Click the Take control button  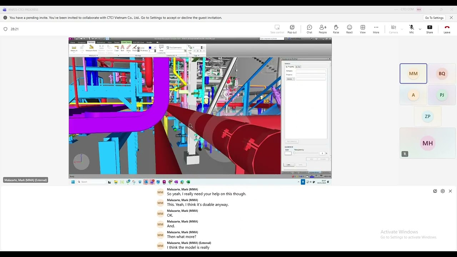277,29
